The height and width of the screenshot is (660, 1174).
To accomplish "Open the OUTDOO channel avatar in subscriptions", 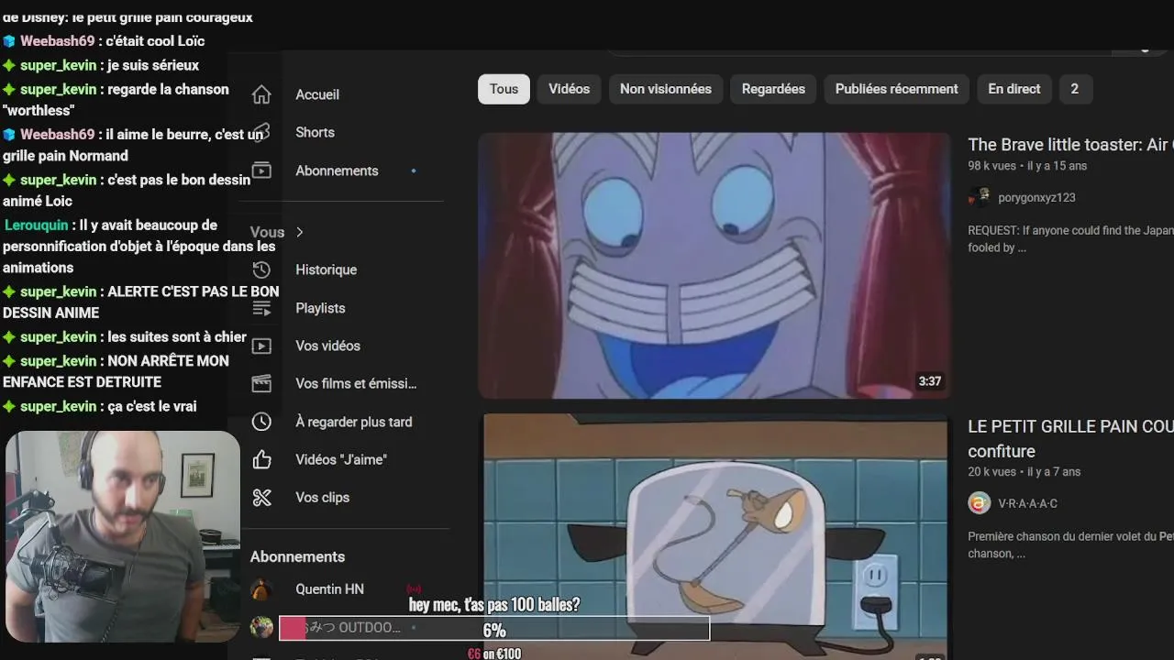I will tap(262, 627).
